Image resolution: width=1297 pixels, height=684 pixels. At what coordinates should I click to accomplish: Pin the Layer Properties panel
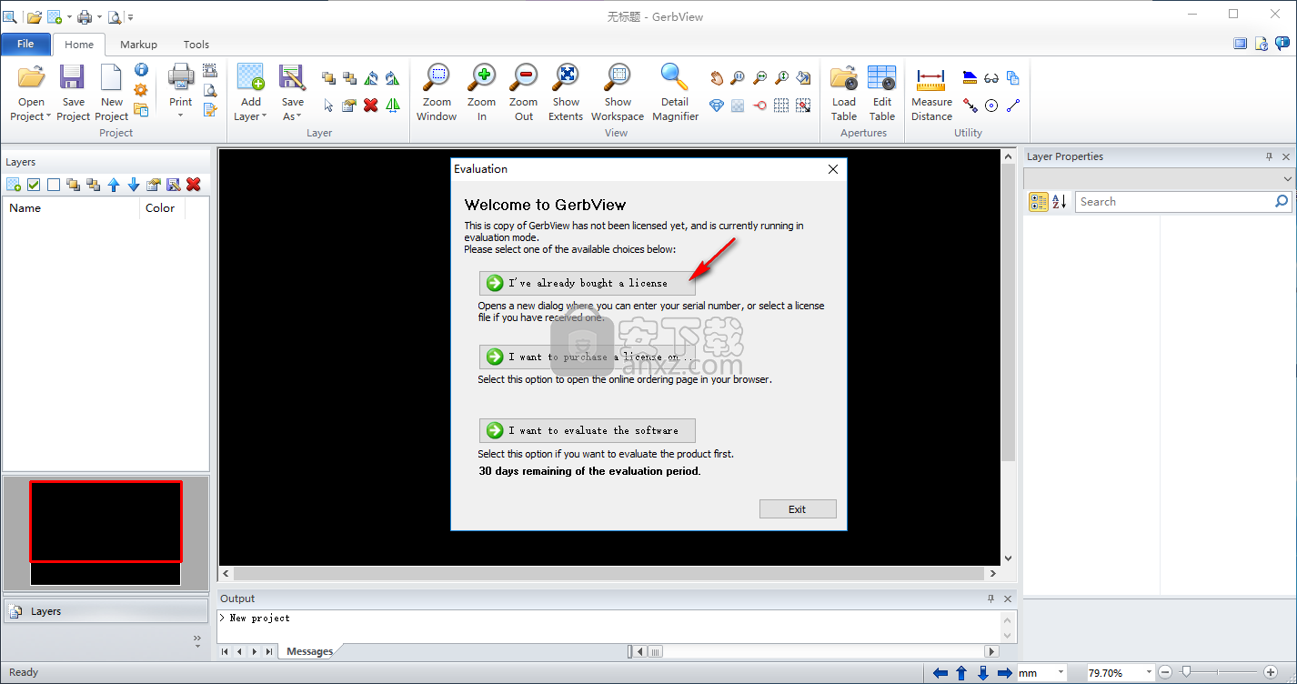(x=1270, y=156)
